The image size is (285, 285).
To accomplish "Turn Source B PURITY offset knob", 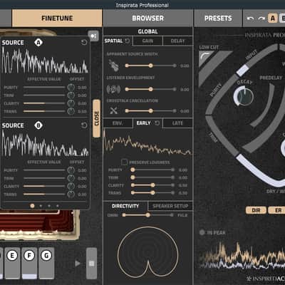I will pyautogui.click(x=71, y=170).
